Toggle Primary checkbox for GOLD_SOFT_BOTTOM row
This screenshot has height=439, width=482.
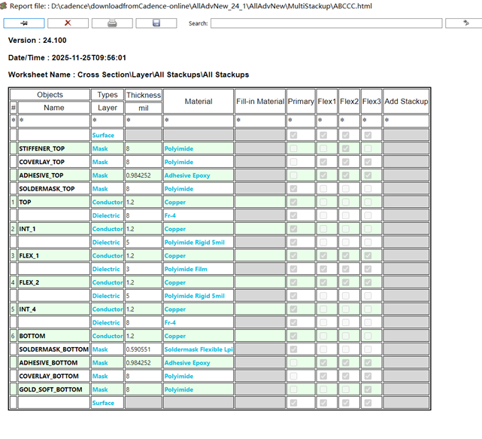293,389
